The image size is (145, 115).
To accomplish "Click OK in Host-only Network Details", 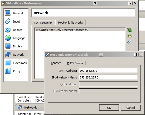I will [109, 108].
